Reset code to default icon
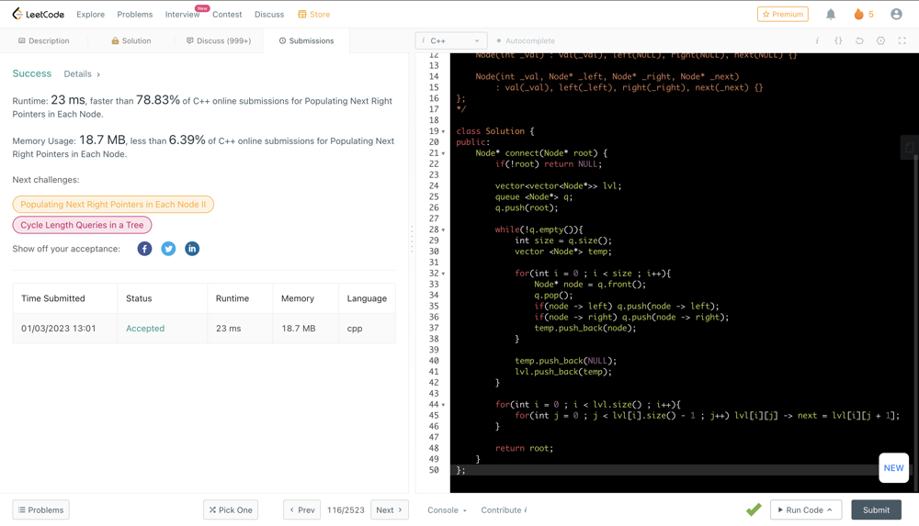This screenshot has width=919, height=526. pyautogui.click(x=859, y=40)
